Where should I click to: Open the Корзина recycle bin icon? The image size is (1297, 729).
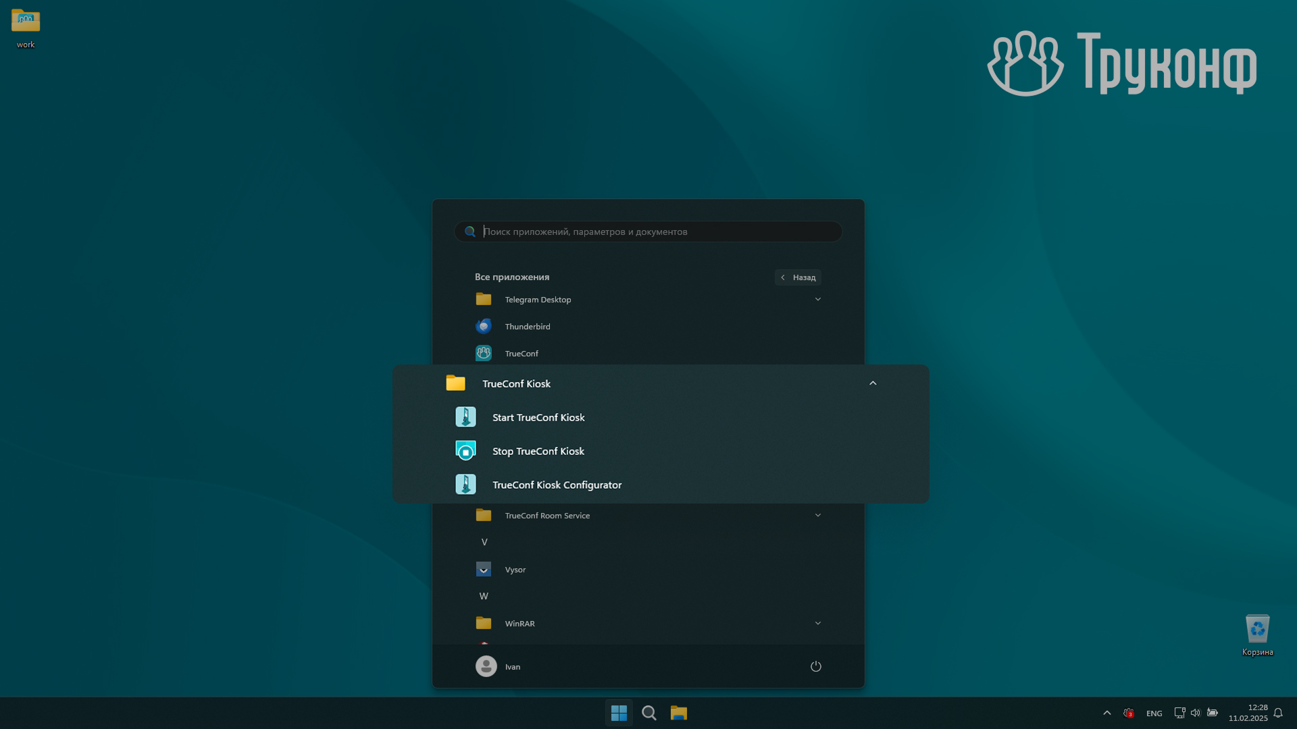coord(1257,634)
